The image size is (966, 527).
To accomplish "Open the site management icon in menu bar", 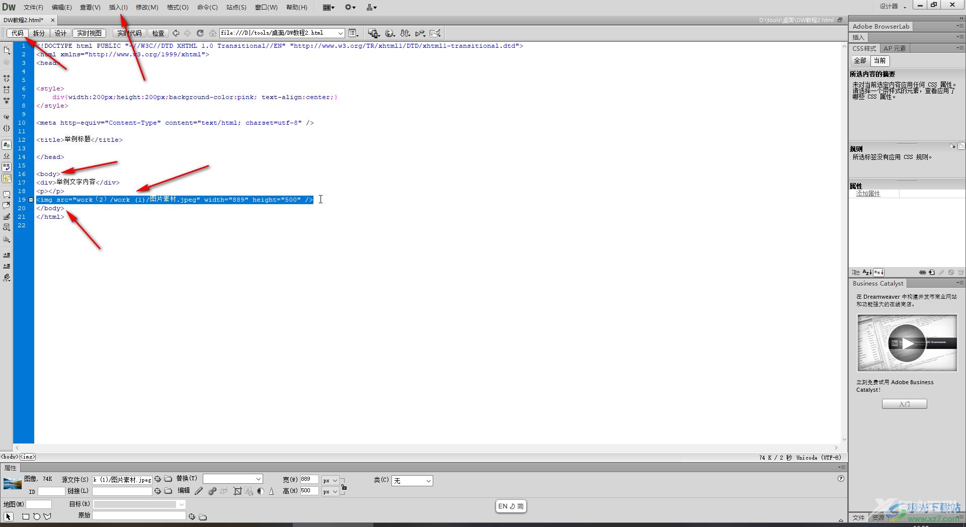I will [x=371, y=8].
